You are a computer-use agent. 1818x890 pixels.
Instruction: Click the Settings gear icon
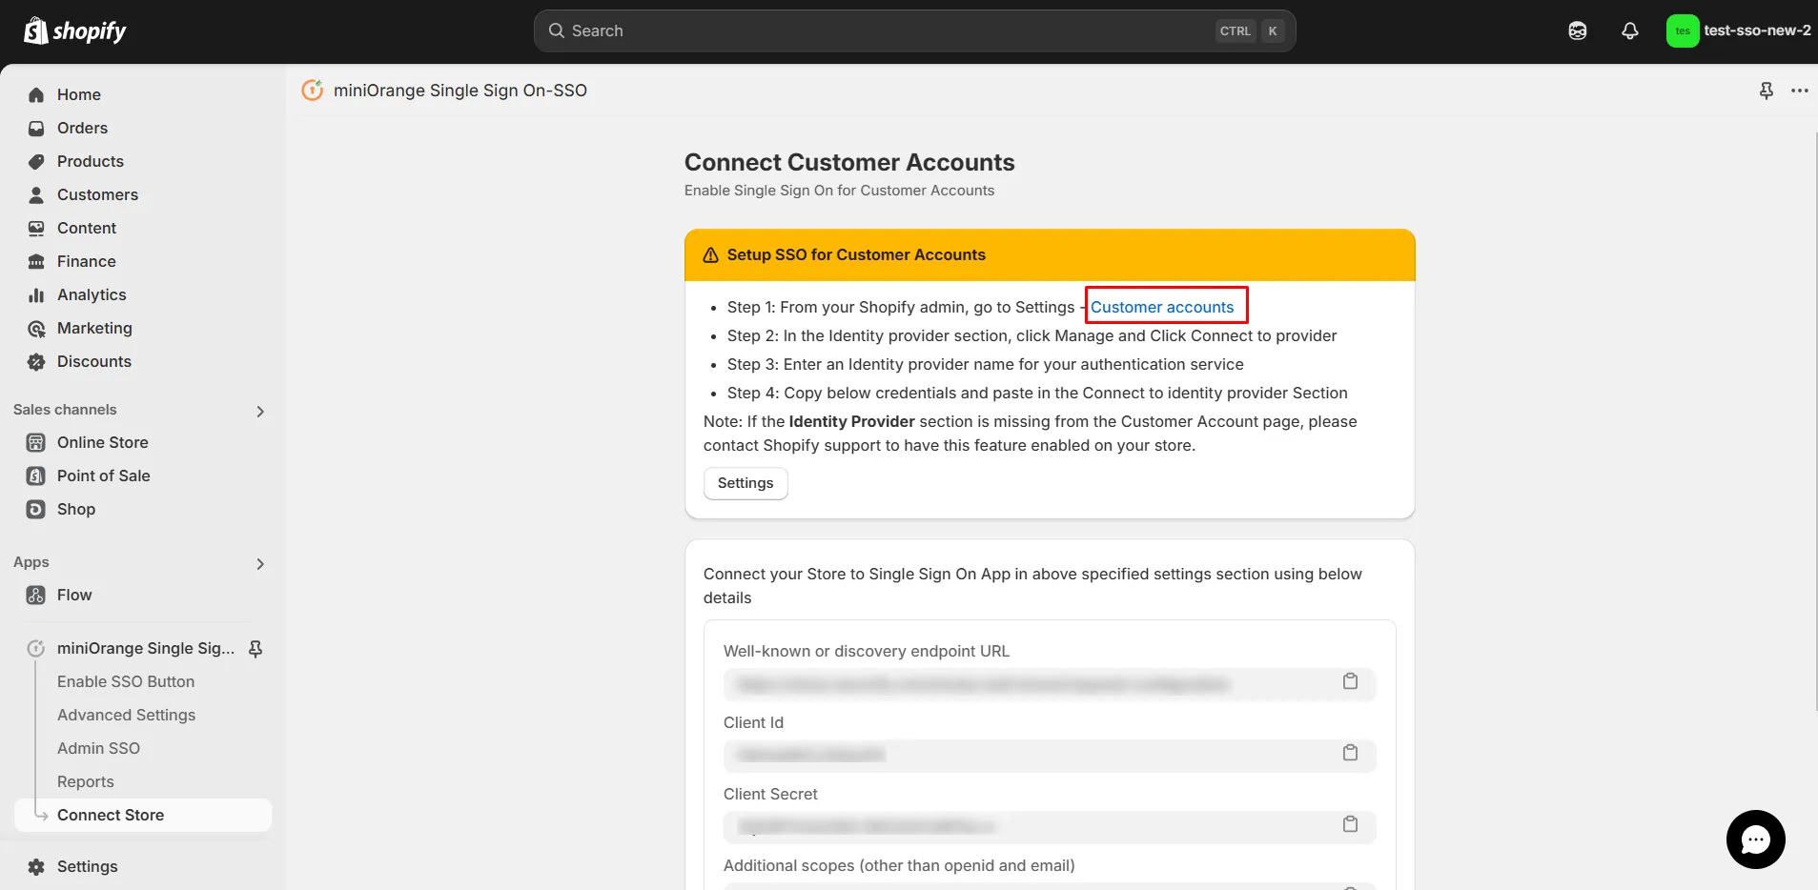tap(36, 866)
